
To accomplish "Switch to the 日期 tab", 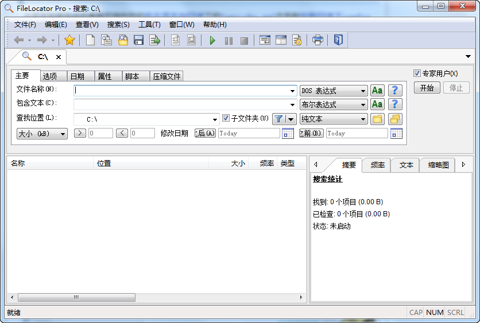I will click(x=81, y=76).
